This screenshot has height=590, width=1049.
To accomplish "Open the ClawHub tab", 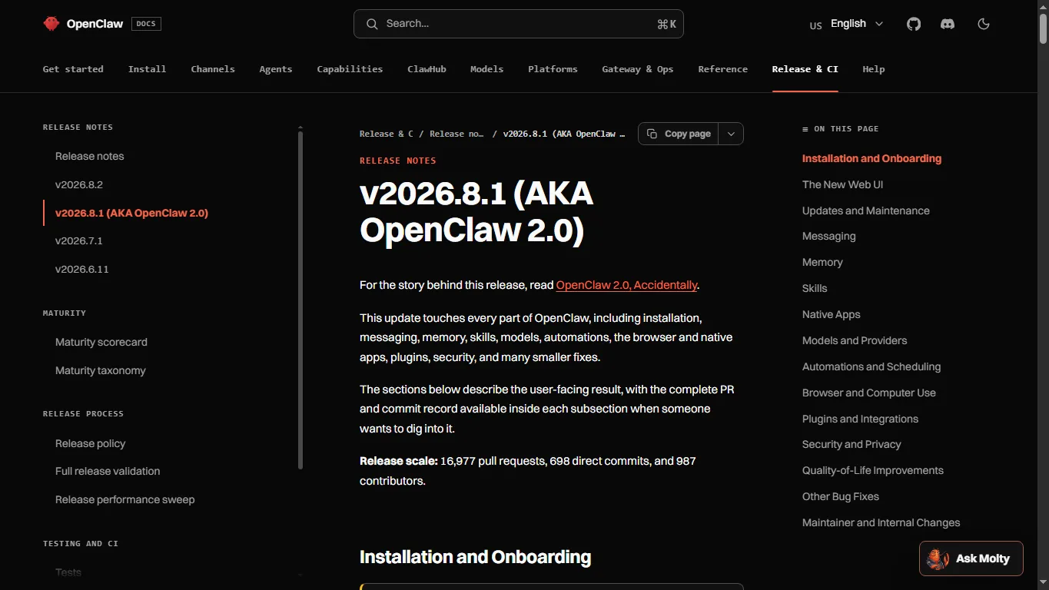I will [427, 69].
